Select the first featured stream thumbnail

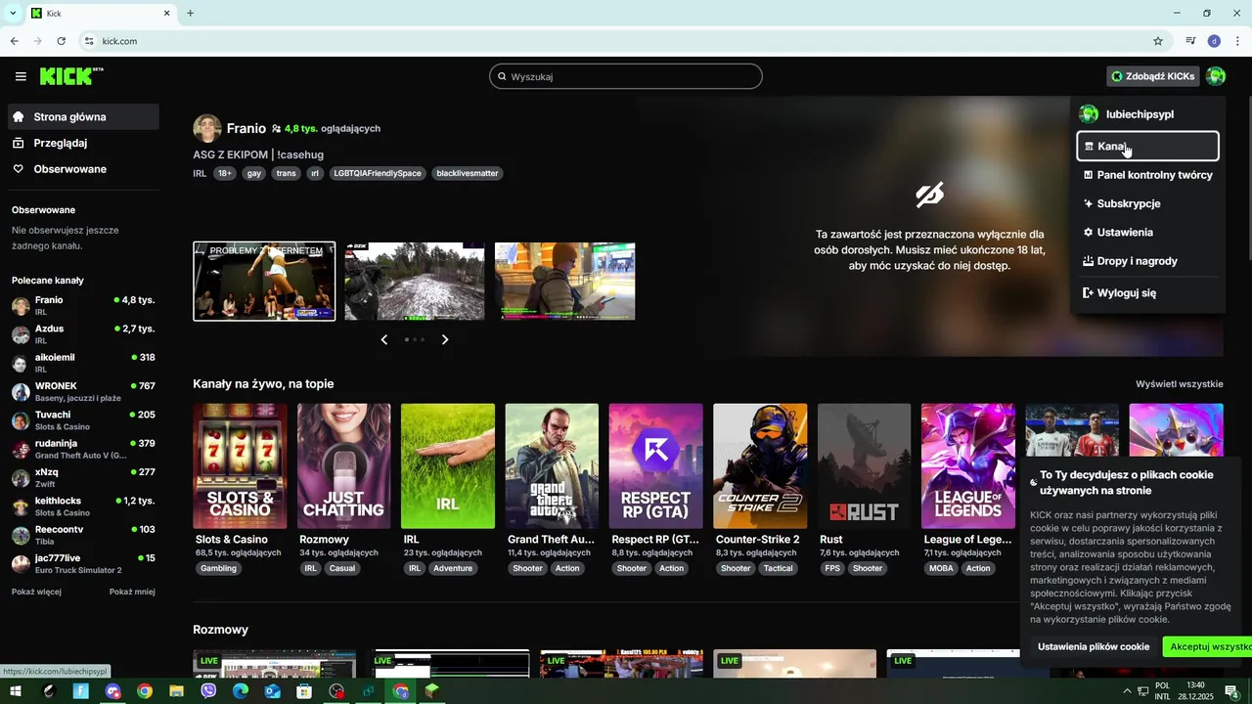(x=264, y=282)
